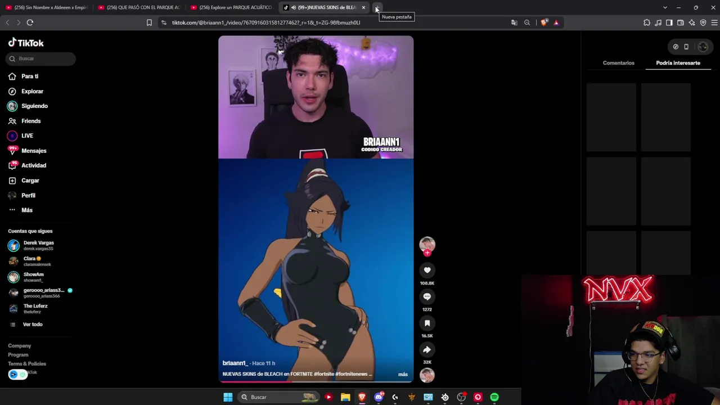Bookmark this page in the address bar

pyautogui.click(x=149, y=22)
